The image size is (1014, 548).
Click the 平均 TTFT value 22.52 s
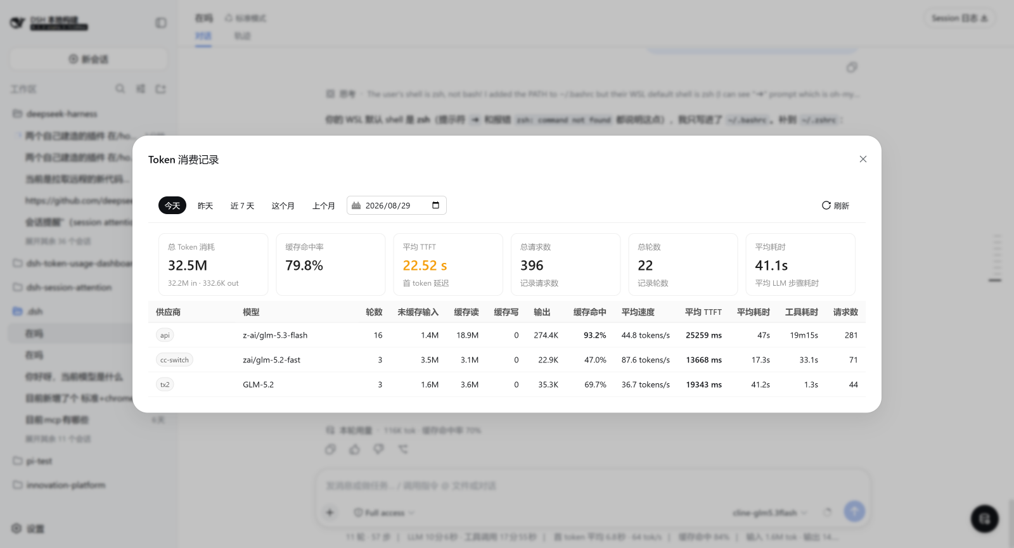tap(425, 265)
